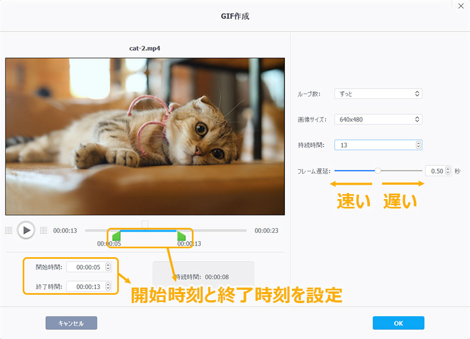Click the dotted grid icon left of play
The image size is (470, 339).
click(8, 230)
